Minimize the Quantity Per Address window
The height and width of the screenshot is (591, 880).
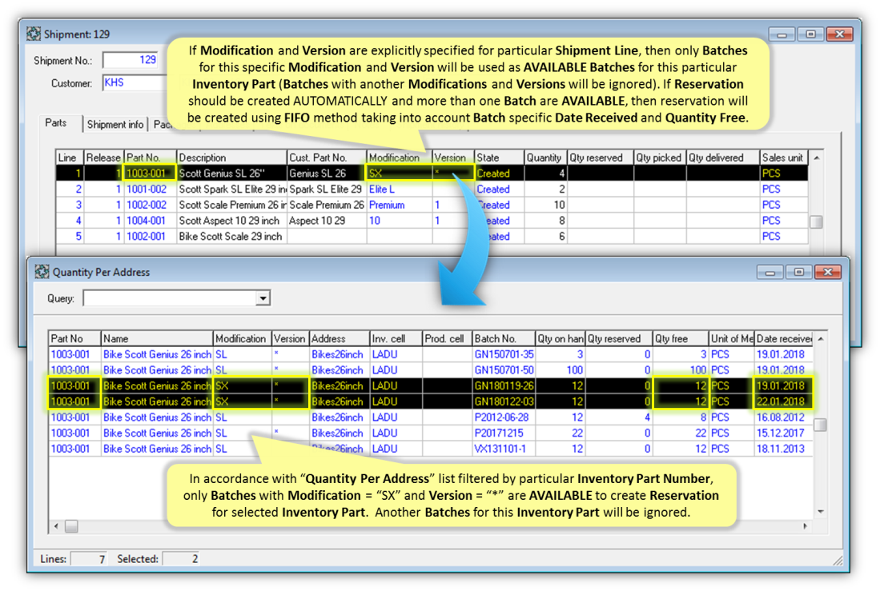770,272
